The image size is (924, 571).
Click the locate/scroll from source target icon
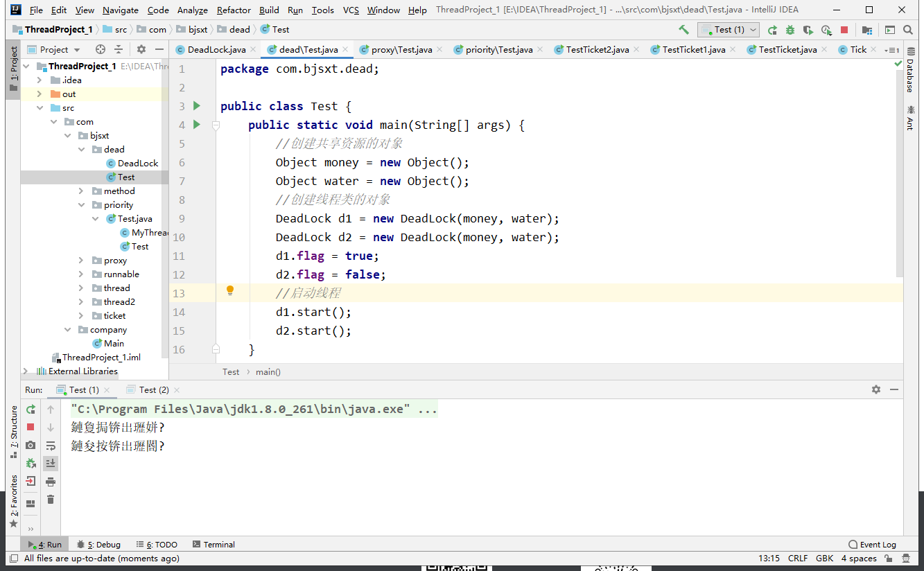click(x=101, y=49)
